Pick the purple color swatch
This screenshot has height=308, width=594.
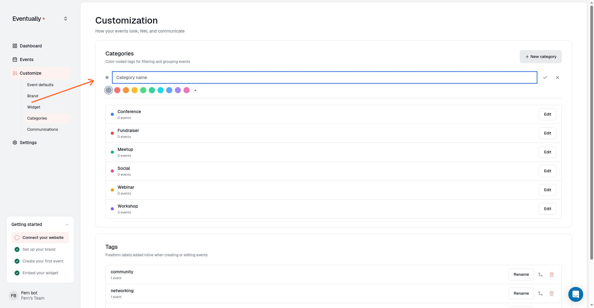tap(178, 90)
